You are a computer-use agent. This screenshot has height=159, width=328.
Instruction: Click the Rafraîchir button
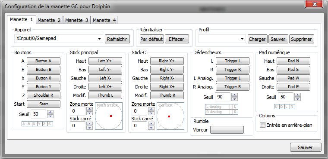[117, 39]
